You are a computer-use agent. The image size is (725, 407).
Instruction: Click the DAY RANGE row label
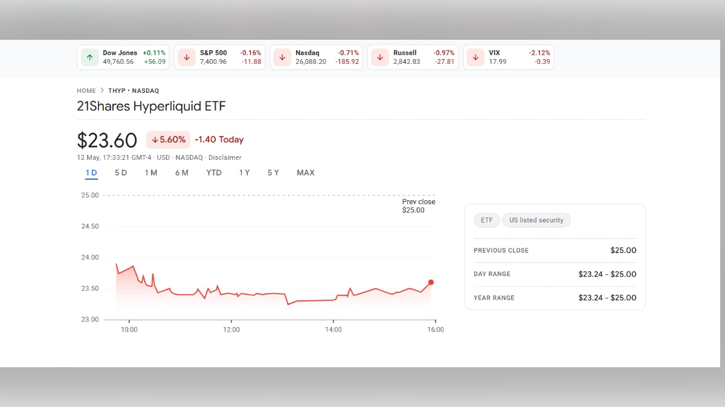click(492, 274)
